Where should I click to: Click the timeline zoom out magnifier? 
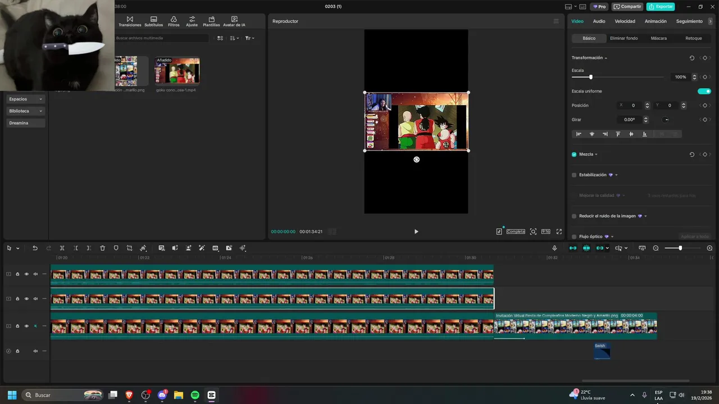coord(656,248)
